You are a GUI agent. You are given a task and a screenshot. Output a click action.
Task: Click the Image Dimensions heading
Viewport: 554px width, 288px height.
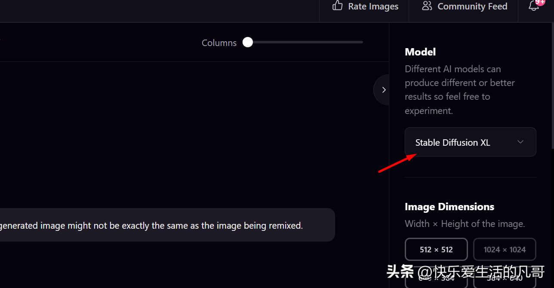[x=449, y=207]
